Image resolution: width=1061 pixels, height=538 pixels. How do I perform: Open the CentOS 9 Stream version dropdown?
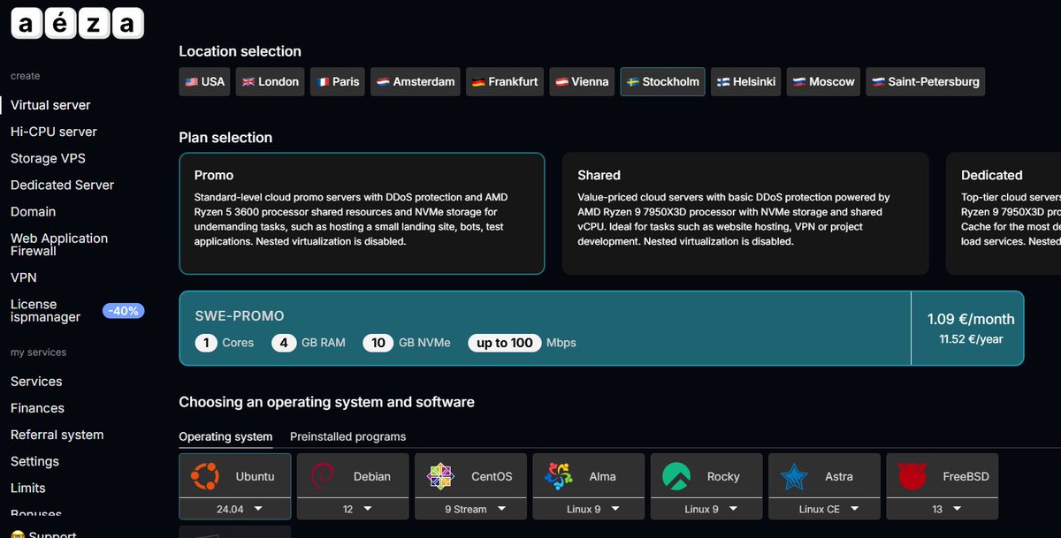[x=470, y=509]
